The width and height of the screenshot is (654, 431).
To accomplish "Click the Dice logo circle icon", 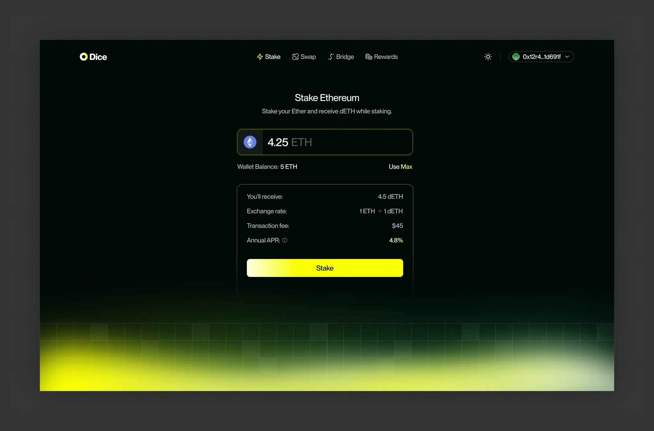I will 83,57.
